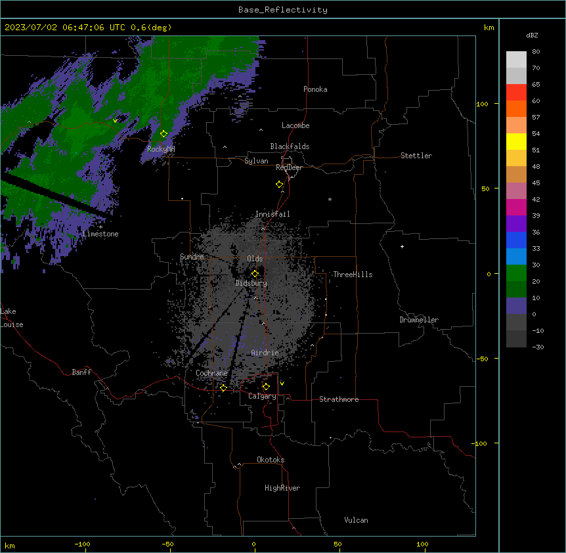Click the yellow V marker east of Calgary
This screenshot has height=553, width=566.
pyautogui.click(x=282, y=384)
